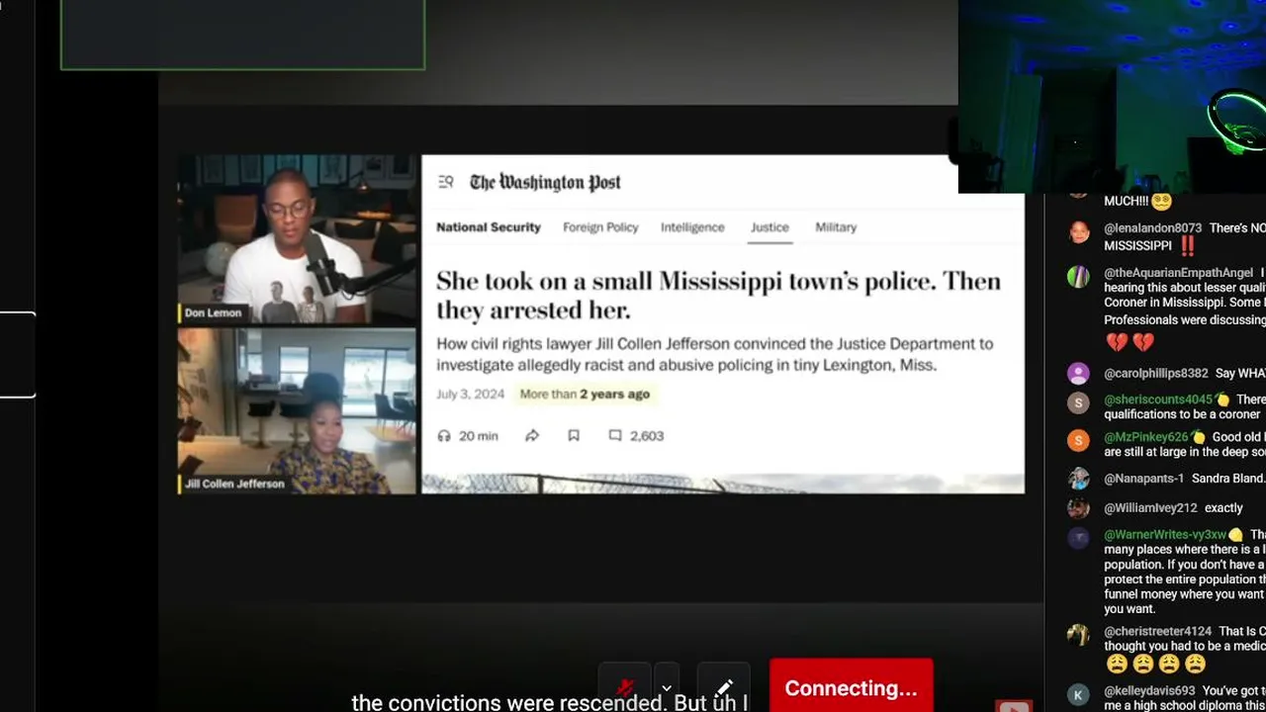Open @carolphillips8382's chat profile
This screenshot has width=1266, height=712.
pos(1156,374)
